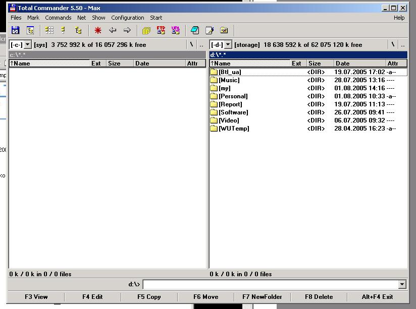Click the Music folder icon
This screenshot has height=309, width=416.
tap(214, 80)
